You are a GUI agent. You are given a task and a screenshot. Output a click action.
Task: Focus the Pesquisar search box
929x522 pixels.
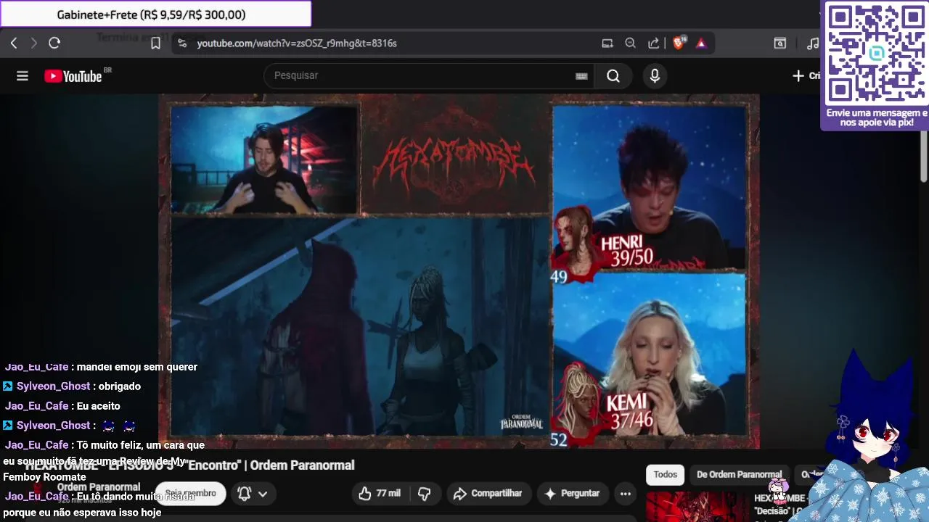tap(428, 75)
